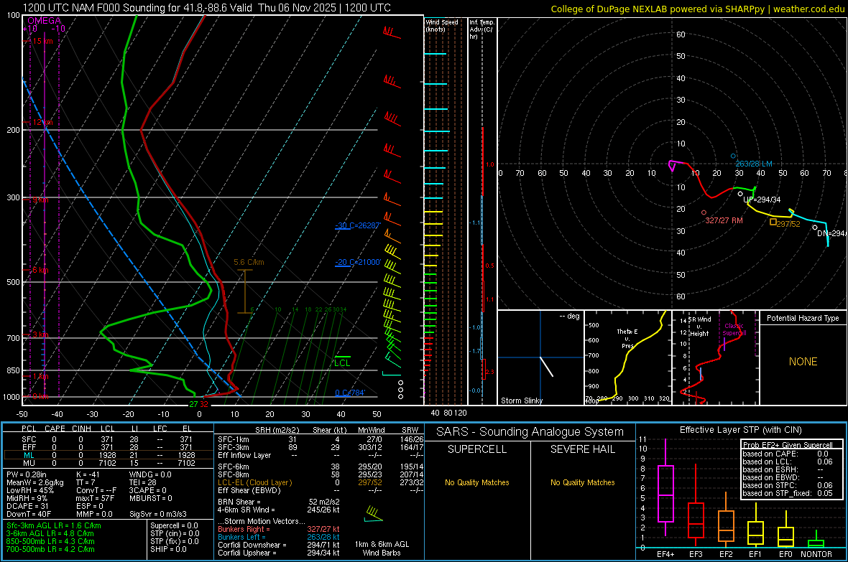Click the SFC-6km shear row
848x562 pixels.
pyautogui.click(x=321, y=467)
